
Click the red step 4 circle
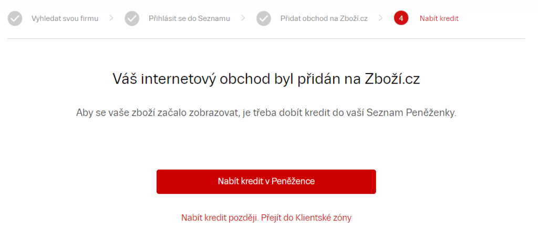pyautogui.click(x=401, y=18)
